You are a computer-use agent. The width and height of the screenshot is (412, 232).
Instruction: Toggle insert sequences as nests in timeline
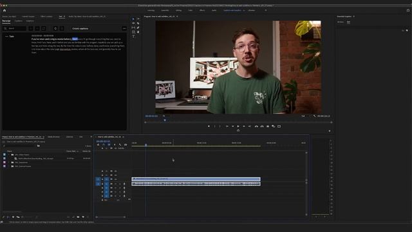[x=98, y=144]
